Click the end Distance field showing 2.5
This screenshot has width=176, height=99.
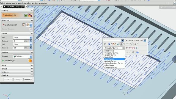(x=18, y=48)
